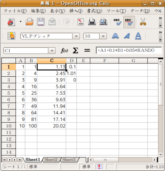Open the Name Box dropdown arrow
The image size is (165, 171).
tap(52, 51)
